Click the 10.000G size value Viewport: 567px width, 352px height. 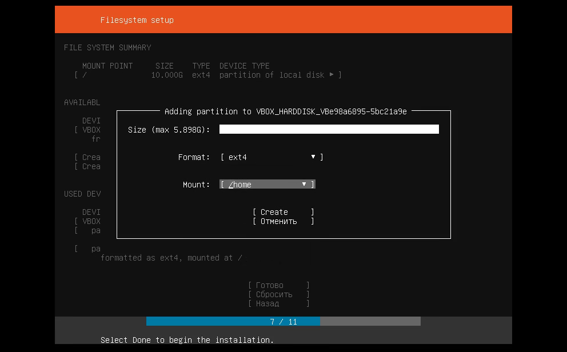pyautogui.click(x=167, y=75)
